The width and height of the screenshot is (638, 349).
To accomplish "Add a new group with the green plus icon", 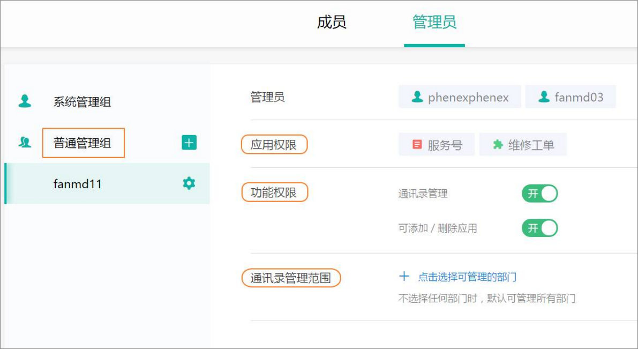I will pos(189,143).
